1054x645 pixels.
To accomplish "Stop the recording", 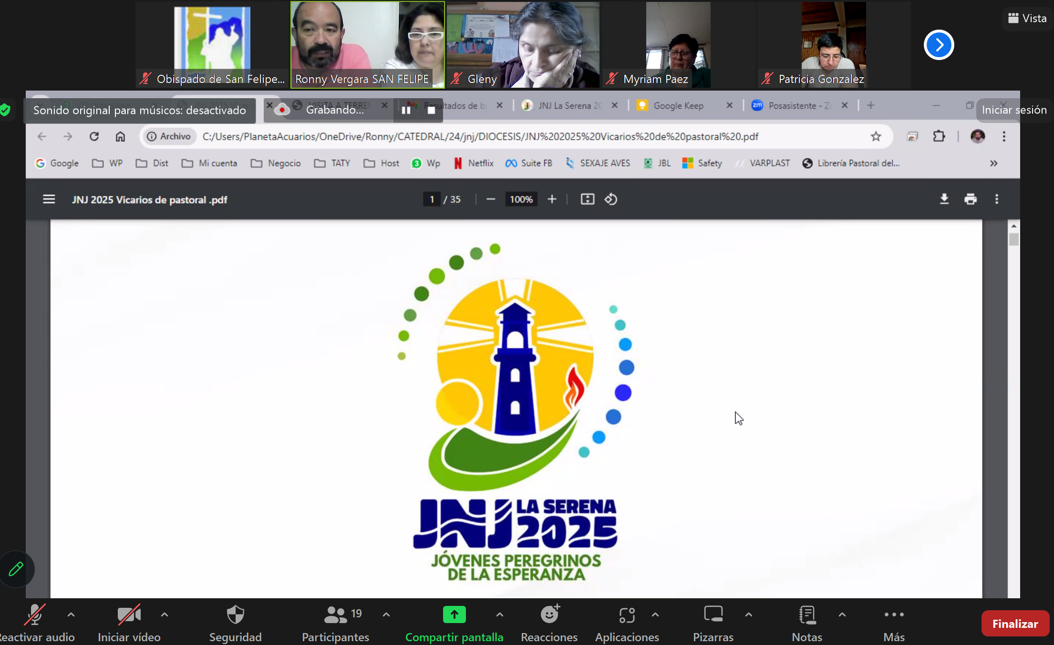I will [431, 110].
